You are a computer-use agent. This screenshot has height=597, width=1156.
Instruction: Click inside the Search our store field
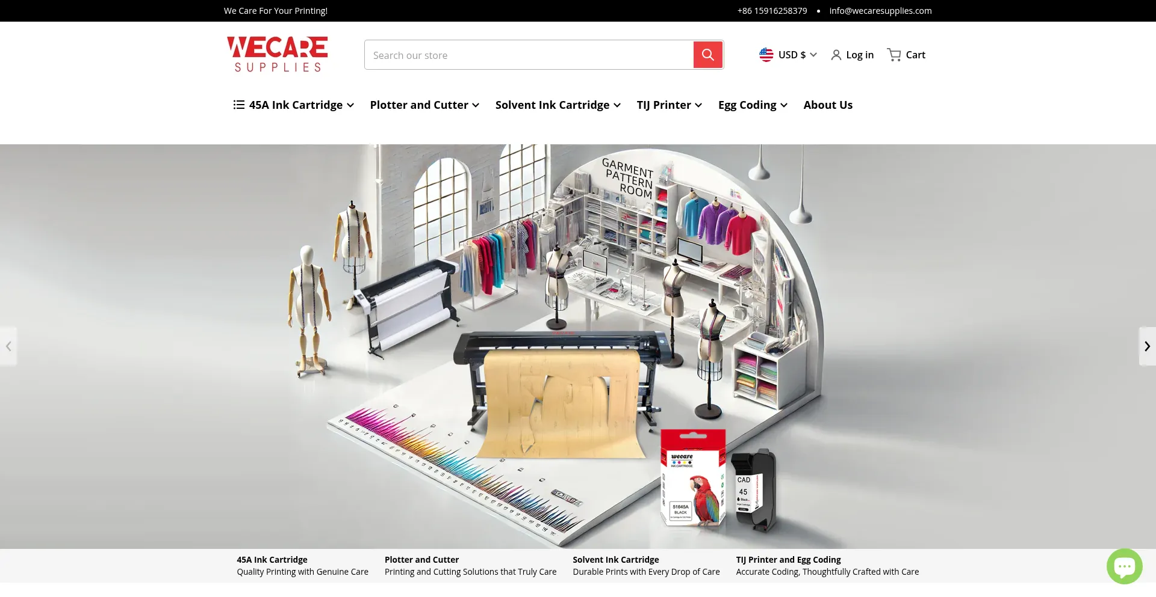coord(529,55)
